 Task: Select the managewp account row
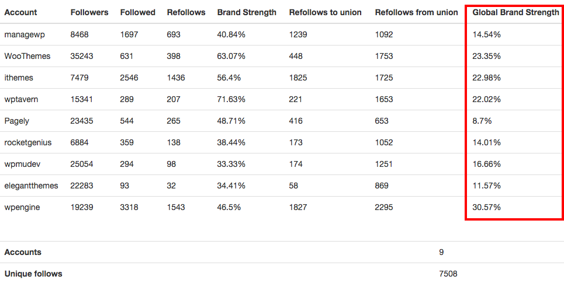[24, 34]
